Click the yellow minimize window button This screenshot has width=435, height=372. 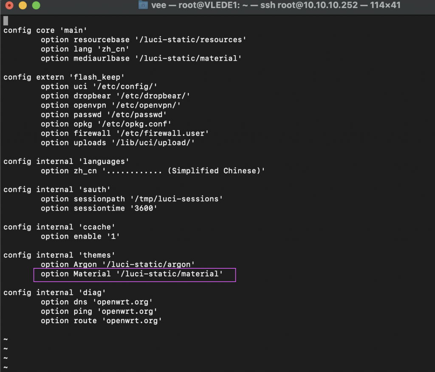23,5
